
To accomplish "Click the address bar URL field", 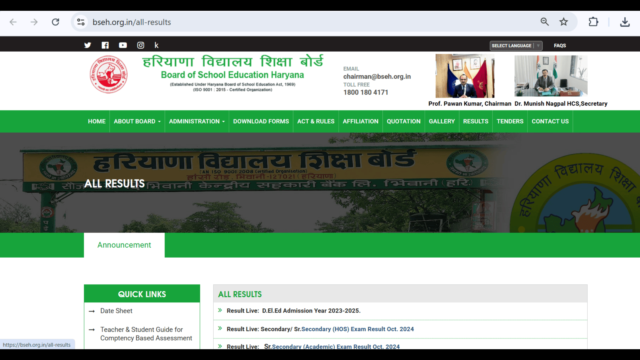I will coord(280,22).
